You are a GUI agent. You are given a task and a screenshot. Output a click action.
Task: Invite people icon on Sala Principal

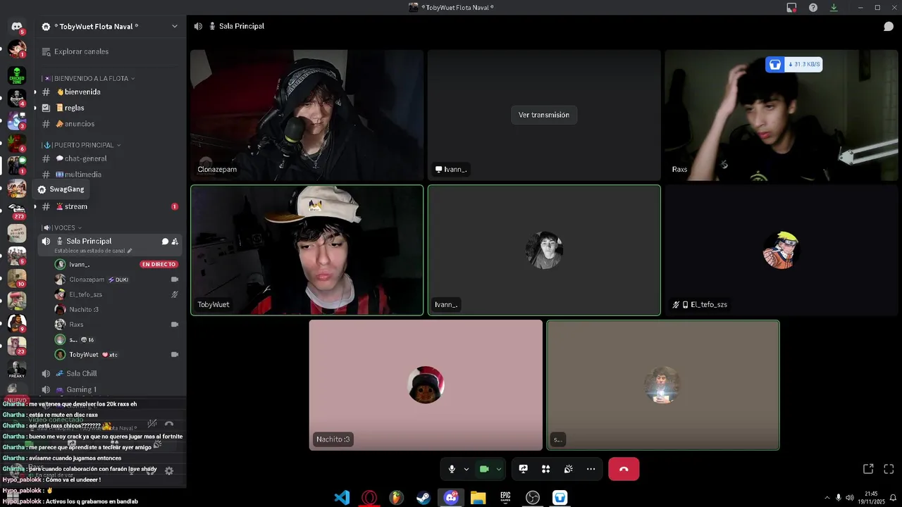point(175,242)
